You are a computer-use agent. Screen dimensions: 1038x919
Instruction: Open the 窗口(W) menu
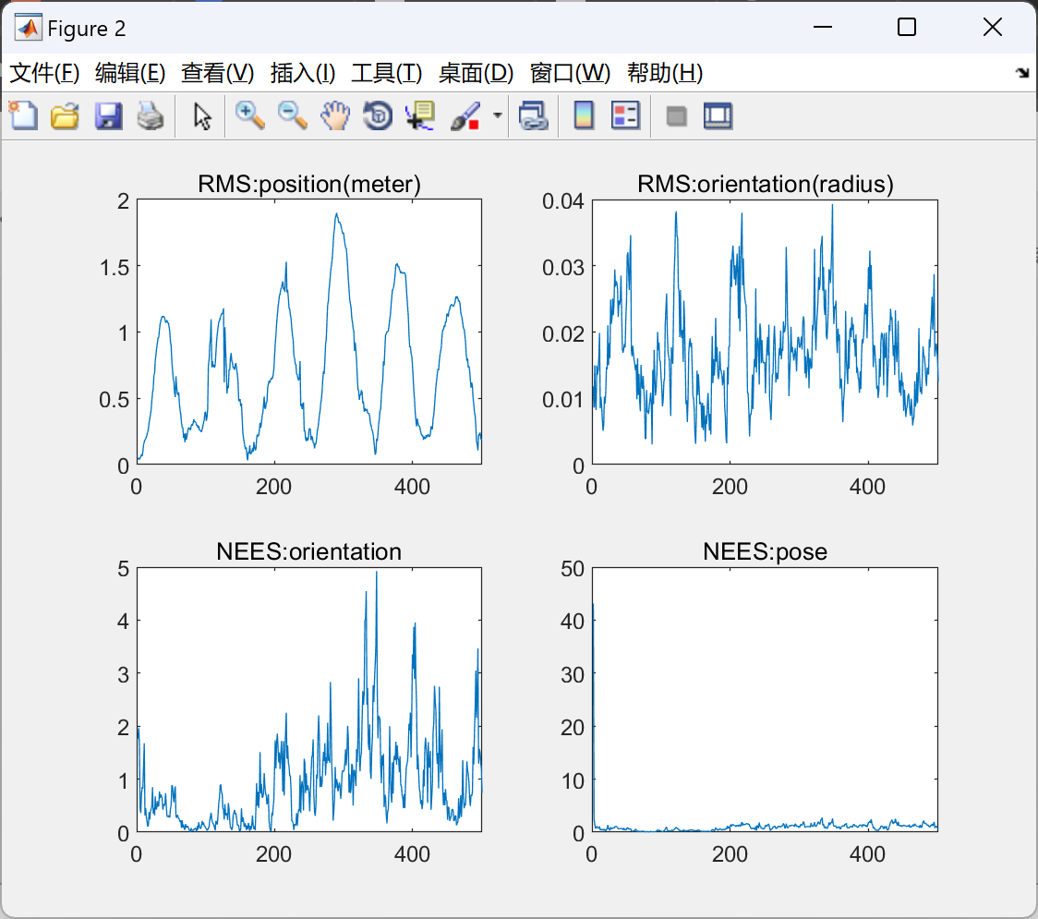570,73
